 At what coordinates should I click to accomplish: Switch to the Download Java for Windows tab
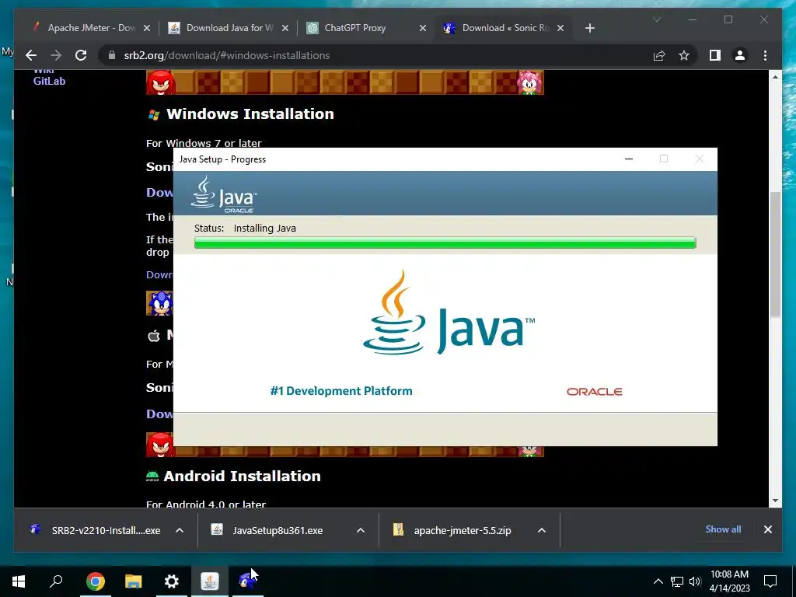pos(229,28)
